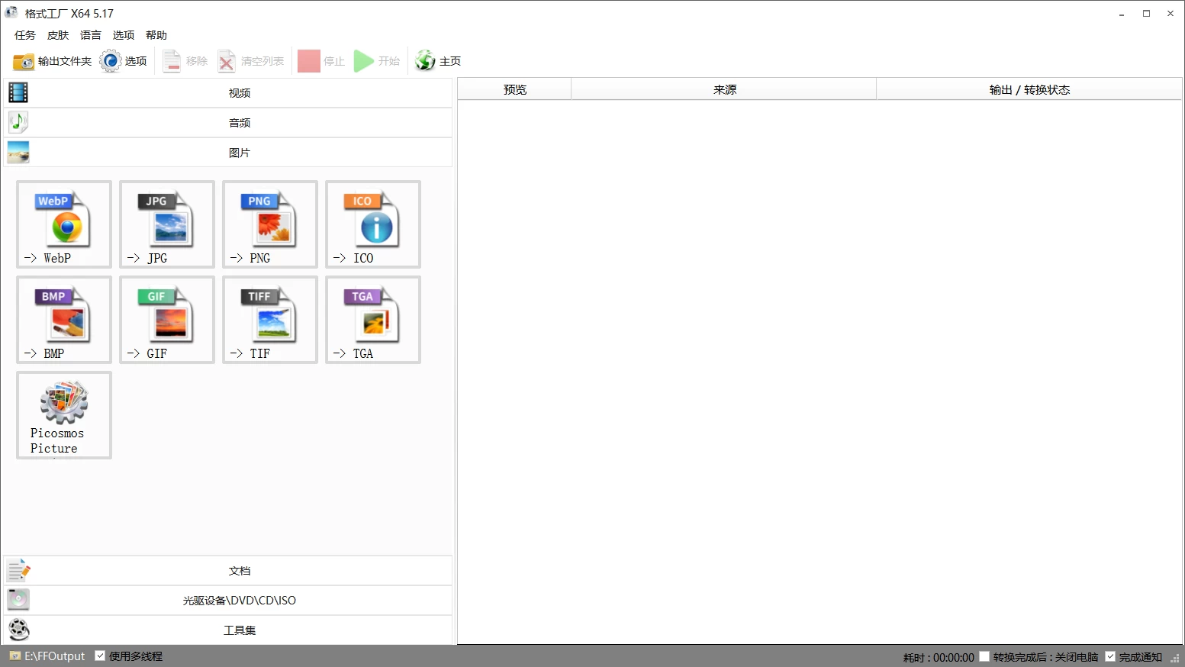Image resolution: width=1185 pixels, height=667 pixels.
Task: Open the 选项 menu in menu bar
Action: pyautogui.click(x=124, y=35)
